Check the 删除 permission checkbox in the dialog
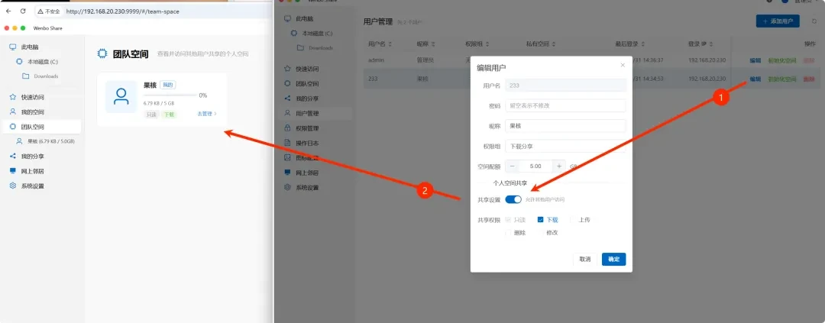The width and height of the screenshot is (825, 323). tap(508, 233)
